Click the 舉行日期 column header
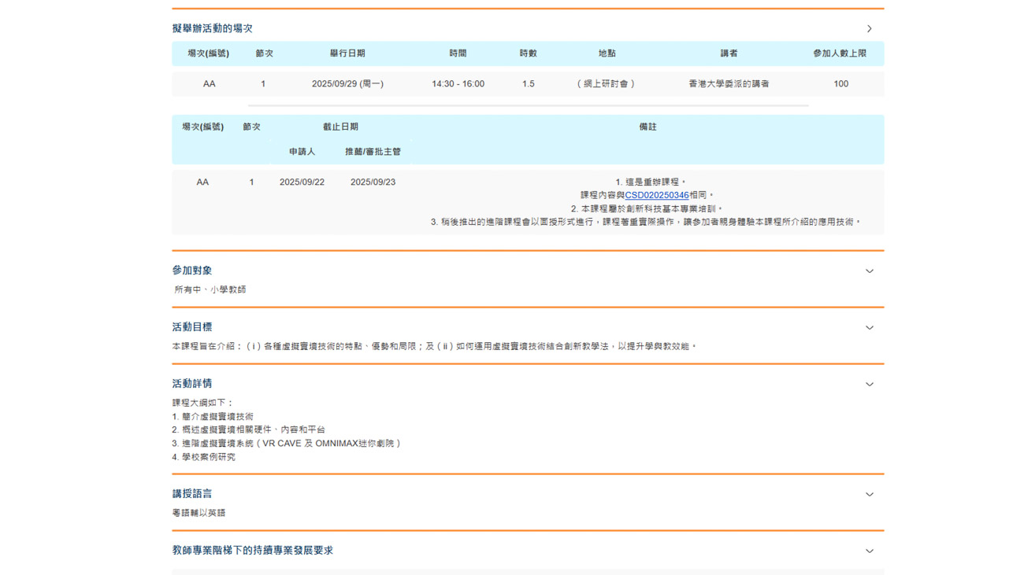Viewport: 1024px width, 575px height. point(347,53)
